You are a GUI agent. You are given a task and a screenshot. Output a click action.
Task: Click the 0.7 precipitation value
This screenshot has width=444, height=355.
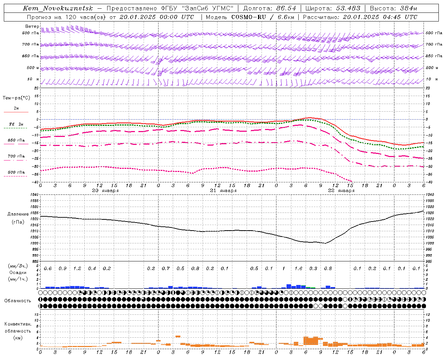[x=166, y=269]
